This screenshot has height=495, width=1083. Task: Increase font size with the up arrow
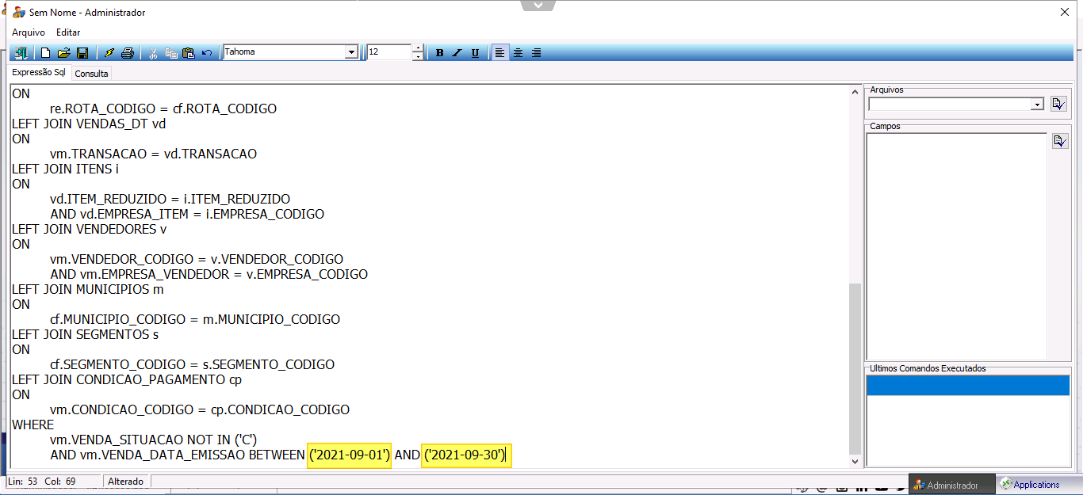(x=418, y=48)
